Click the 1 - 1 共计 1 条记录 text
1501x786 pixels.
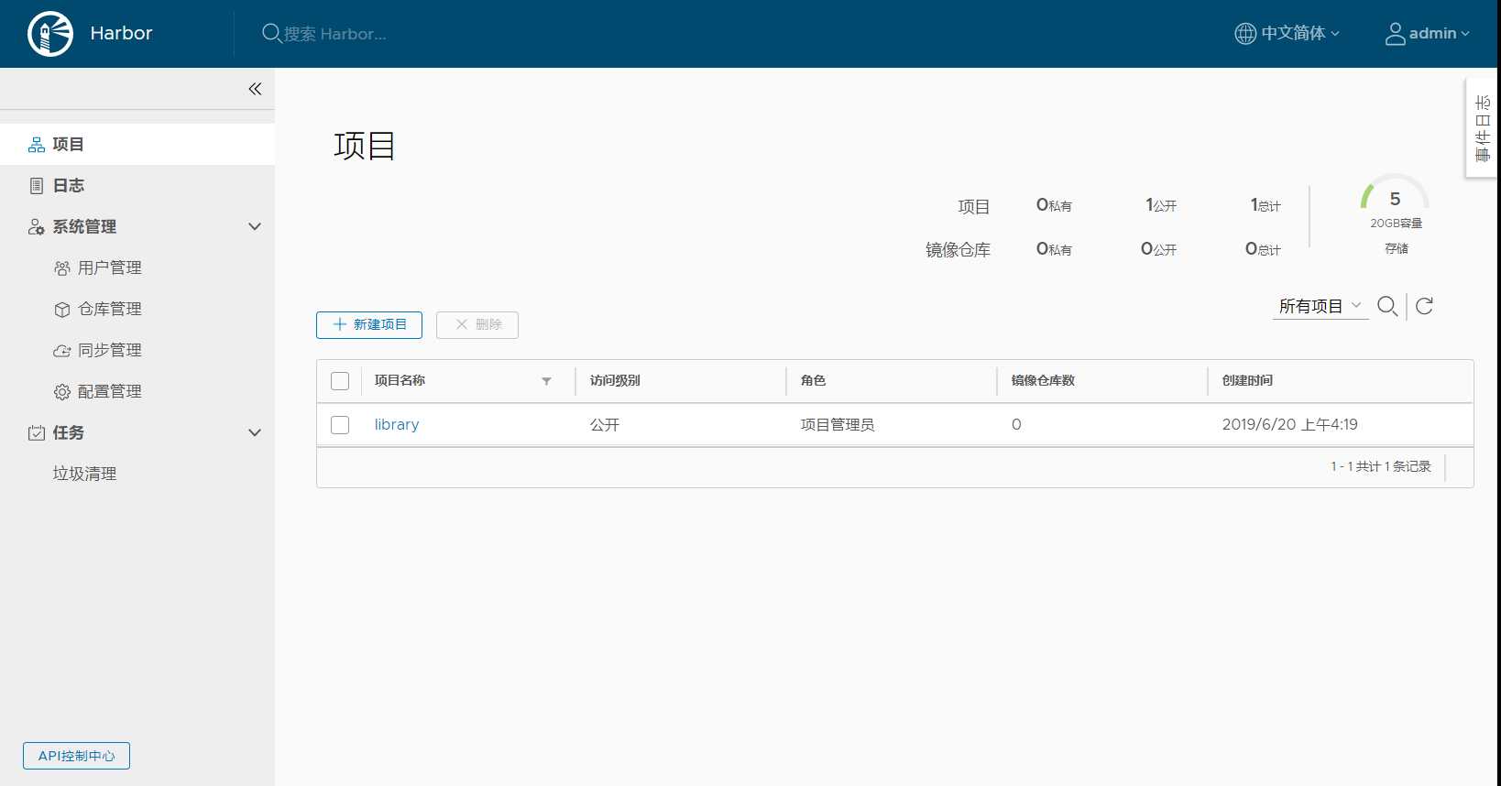click(1381, 467)
